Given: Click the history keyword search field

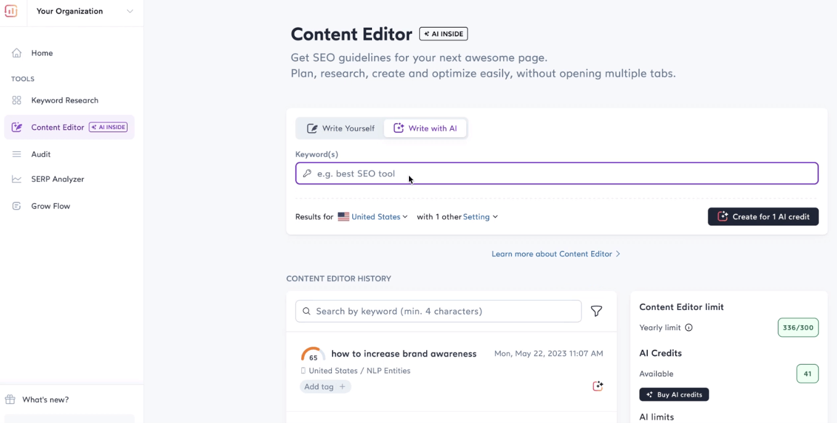Looking at the screenshot, I should coord(439,311).
